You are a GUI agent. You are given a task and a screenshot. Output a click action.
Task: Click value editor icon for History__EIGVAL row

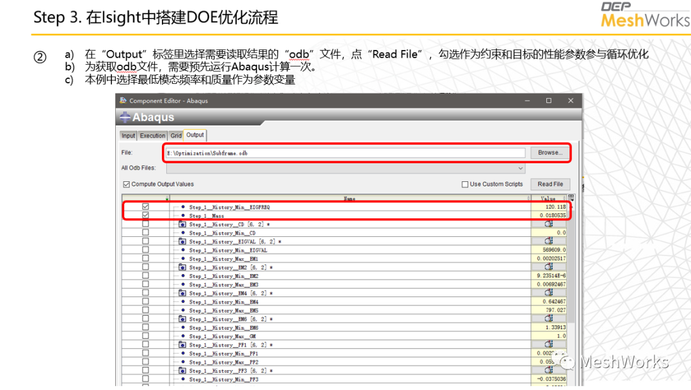549,241
